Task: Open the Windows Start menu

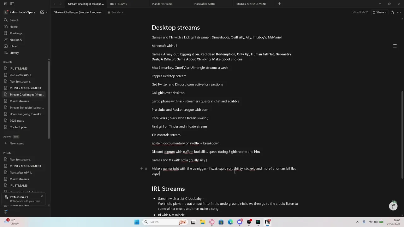Action: click(137, 222)
